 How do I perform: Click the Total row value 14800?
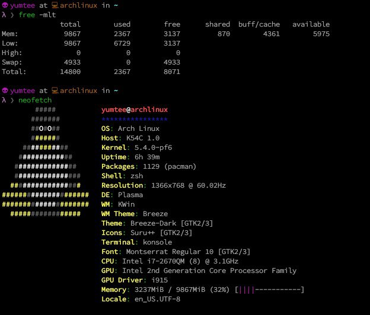71,72
